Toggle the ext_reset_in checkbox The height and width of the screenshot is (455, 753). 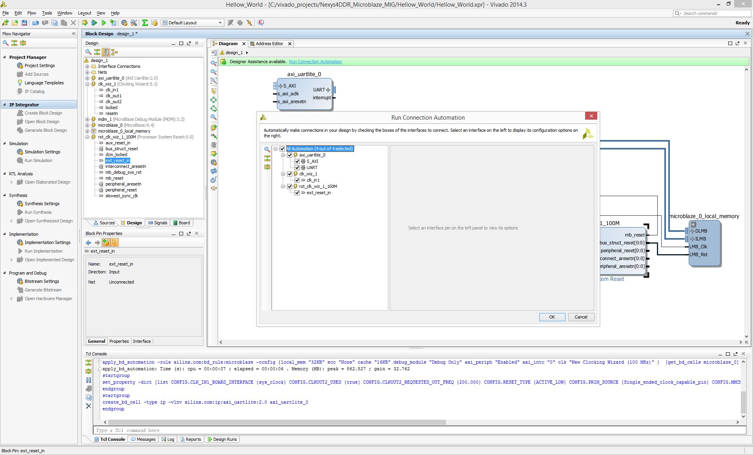click(x=297, y=193)
